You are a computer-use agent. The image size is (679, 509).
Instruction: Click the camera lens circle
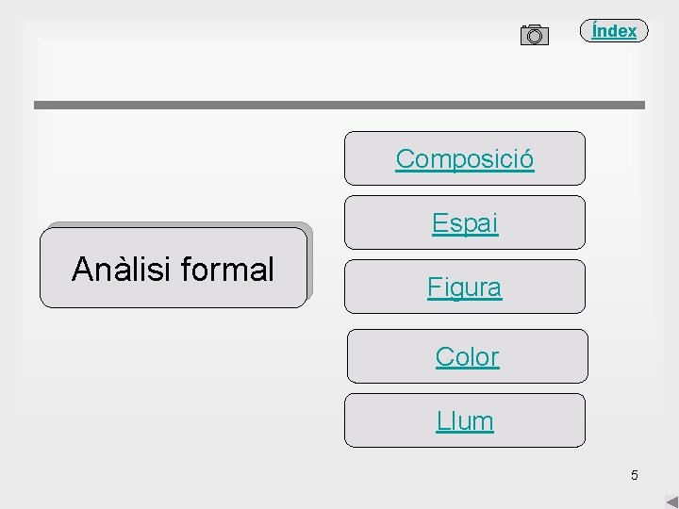pos(535,38)
